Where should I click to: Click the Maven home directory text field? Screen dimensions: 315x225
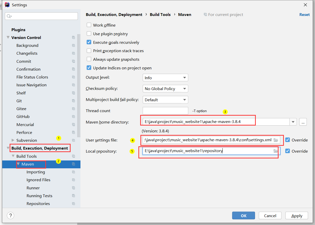click(x=216, y=122)
